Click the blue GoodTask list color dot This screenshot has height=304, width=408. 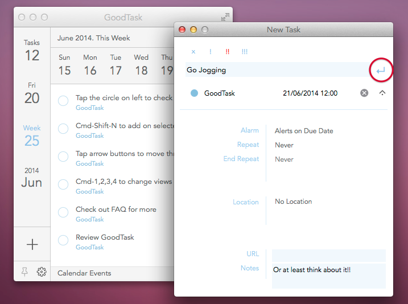point(194,93)
